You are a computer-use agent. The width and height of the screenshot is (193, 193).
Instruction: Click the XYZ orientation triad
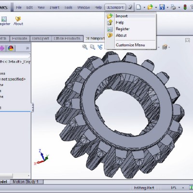[41, 157]
